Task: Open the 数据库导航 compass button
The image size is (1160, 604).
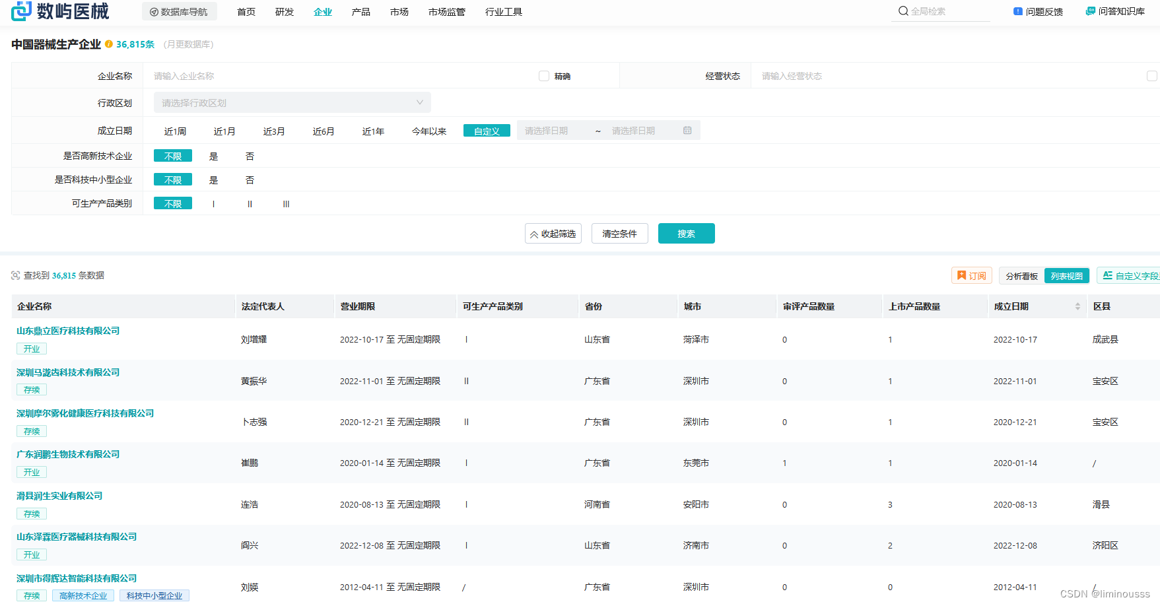Action: click(179, 12)
